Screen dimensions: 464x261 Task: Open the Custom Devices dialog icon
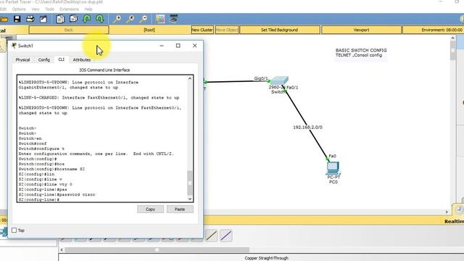tap(173, 19)
